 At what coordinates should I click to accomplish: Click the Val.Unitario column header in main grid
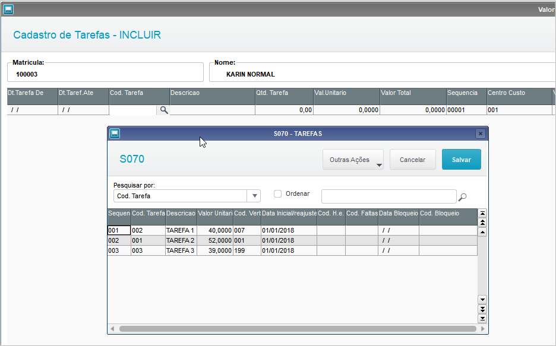[x=346, y=96]
